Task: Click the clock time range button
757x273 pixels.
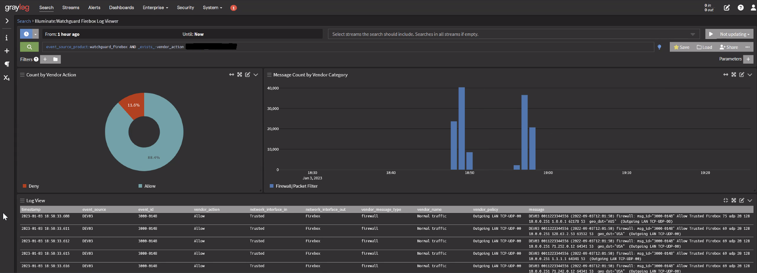Action: [x=26, y=34]
